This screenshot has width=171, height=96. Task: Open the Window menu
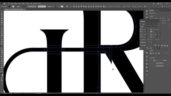pos(36,3)
